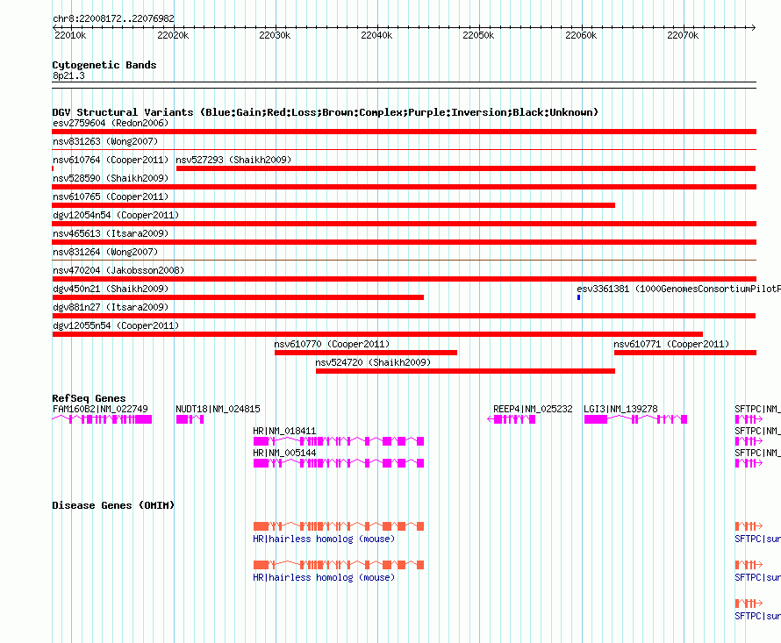This screenshot has height=643, width=781.
Task: Click the nsv524720 (Shaikh2009) red bar
Action: [x=465, y=371]
